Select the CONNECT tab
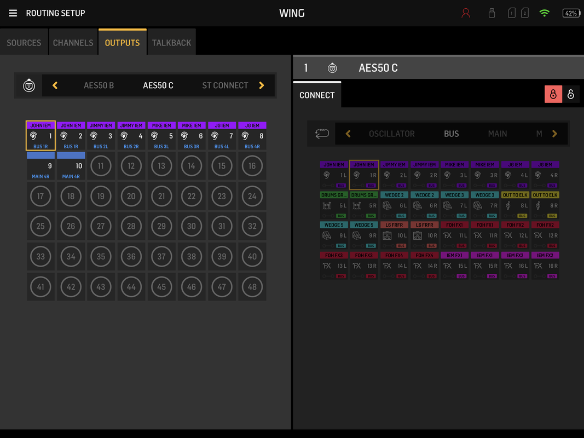 click(x=317, y=95)
